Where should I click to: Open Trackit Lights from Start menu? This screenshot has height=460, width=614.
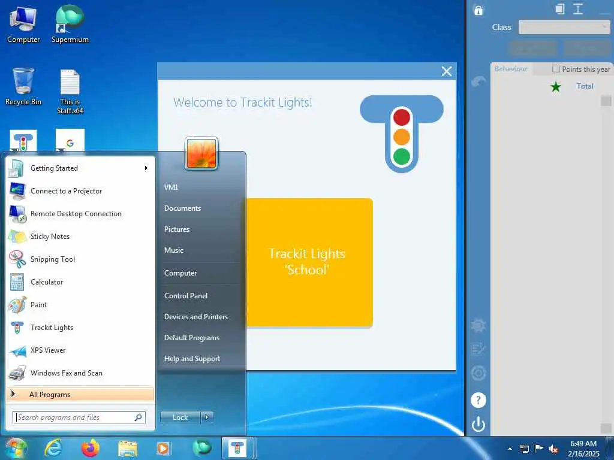point(80,328)
